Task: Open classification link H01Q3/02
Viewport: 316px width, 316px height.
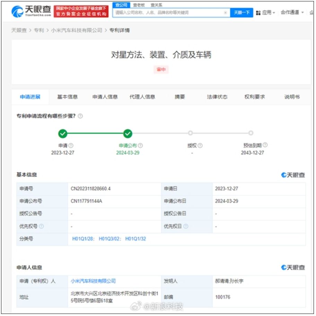Action: click(x=109, y=239)
